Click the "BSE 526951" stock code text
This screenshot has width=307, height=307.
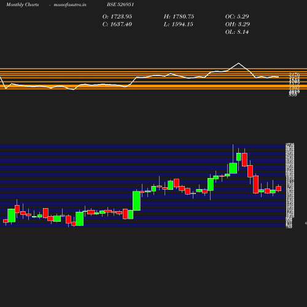pyautogui.click(x=120, y=4)
